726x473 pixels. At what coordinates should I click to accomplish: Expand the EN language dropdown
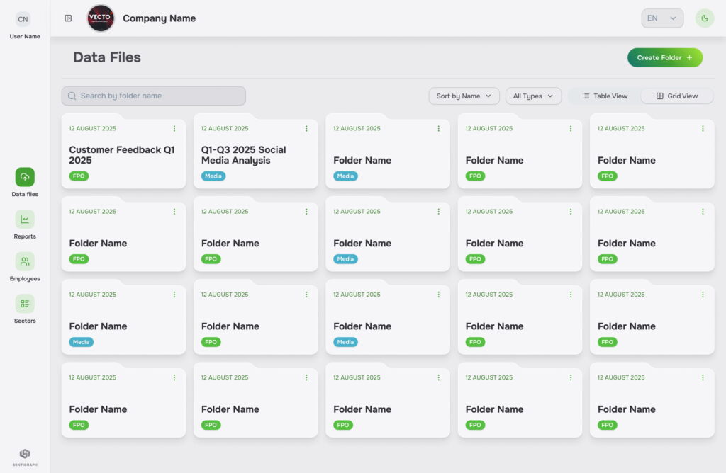[x=662, y=18]
